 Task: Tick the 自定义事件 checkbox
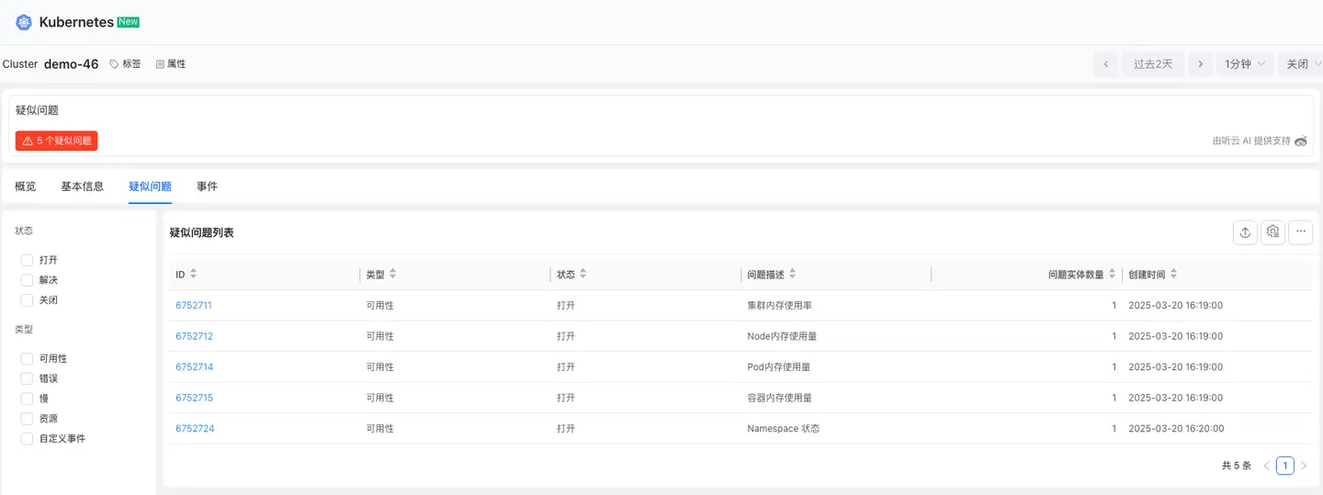tap(27, 438)
